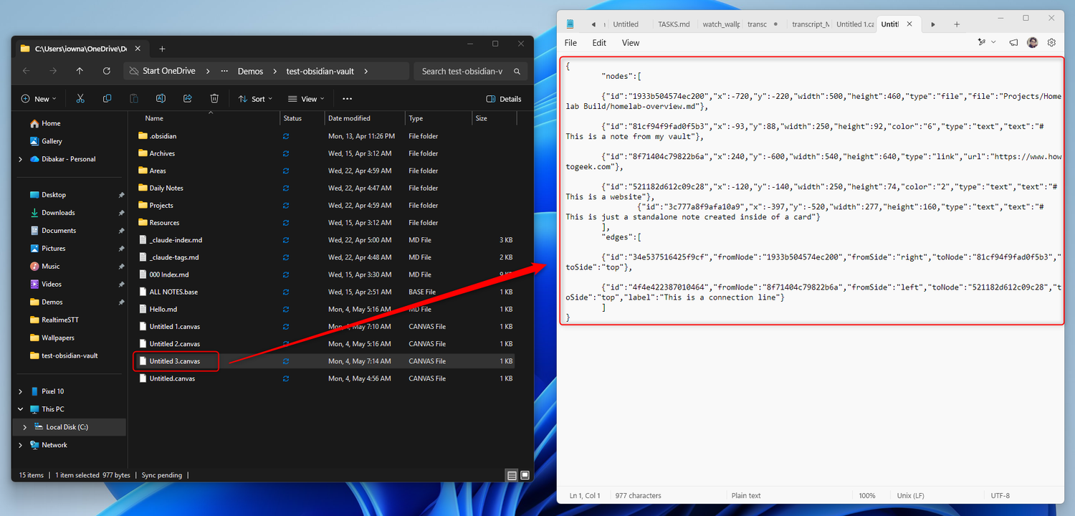This screenshot has height=516, width=1075.
Task: Click the Copy icon in File Explorer toolbar
Action: [x=107, y=99]
